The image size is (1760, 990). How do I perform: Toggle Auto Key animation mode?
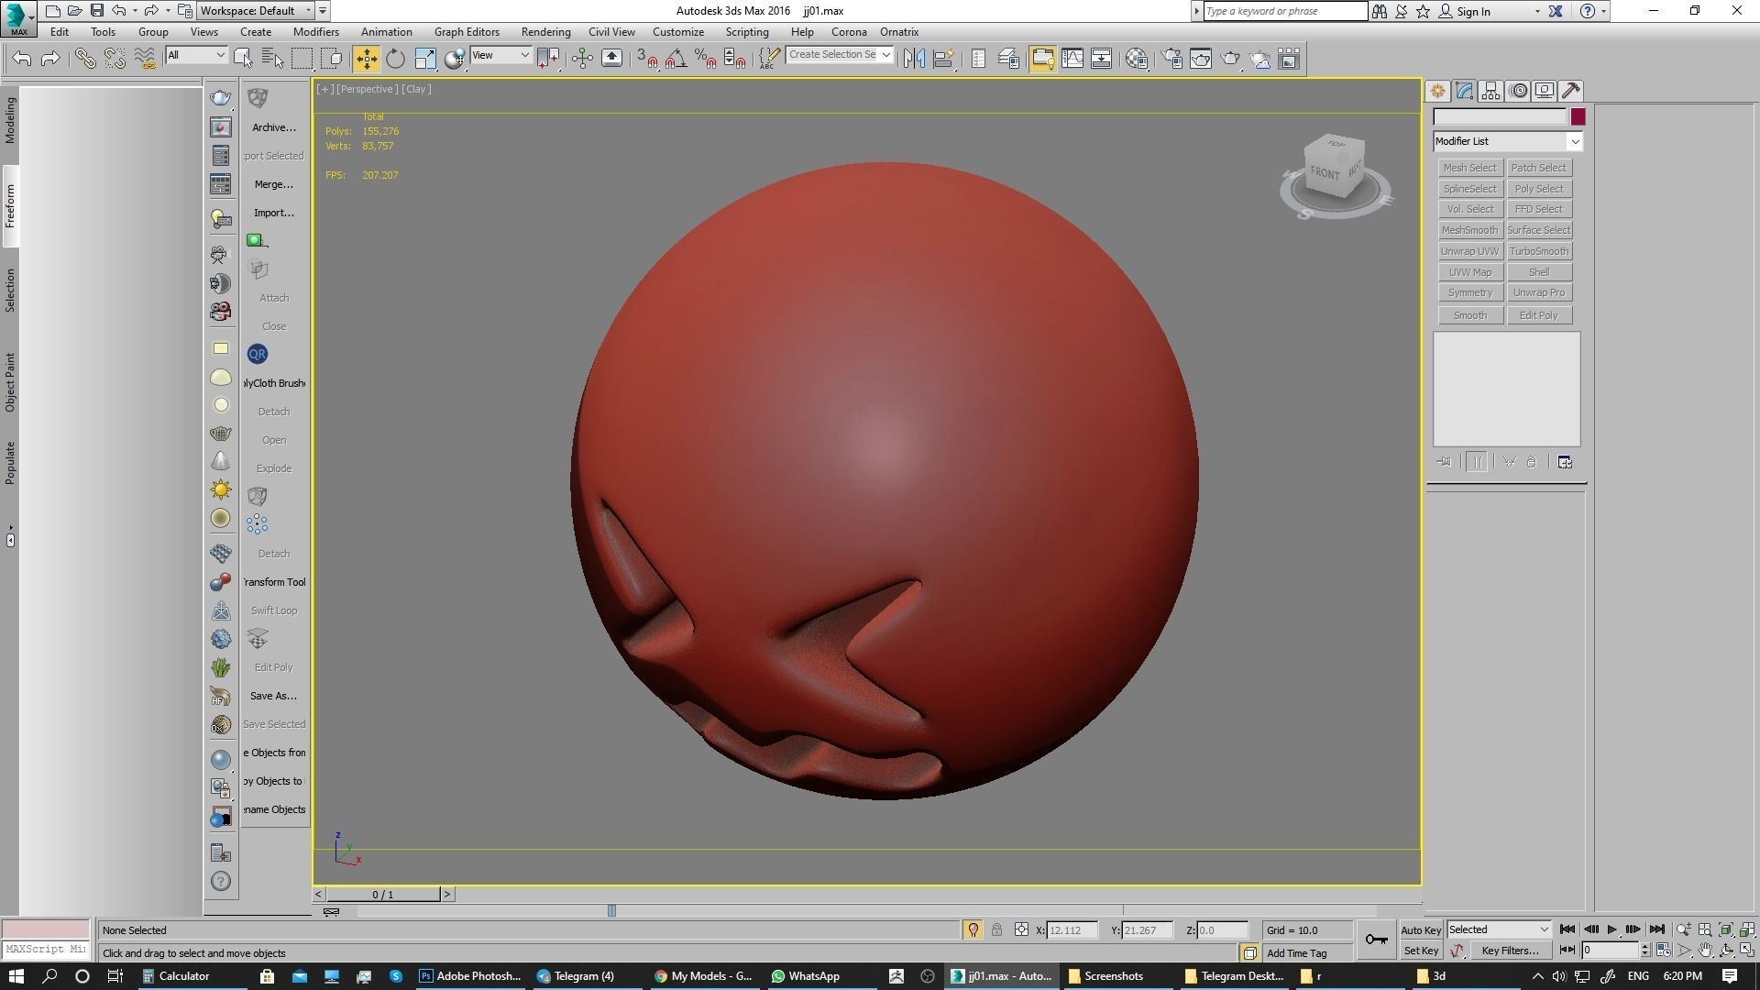tap(1421, 930)
